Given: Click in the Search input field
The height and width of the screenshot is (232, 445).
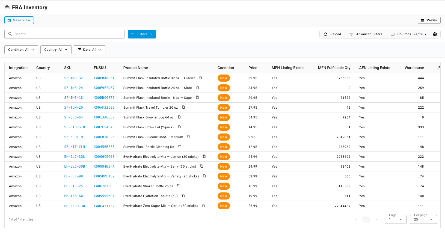Looking at the screenshot, I should point(64,34).
